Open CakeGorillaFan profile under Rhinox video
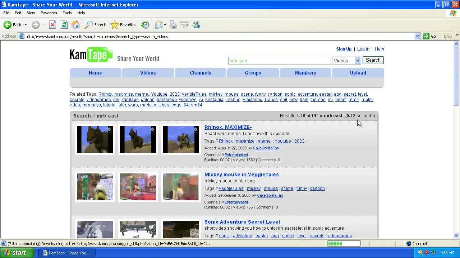Viewport: 460px width, 258px height. (x=266, y=148)
